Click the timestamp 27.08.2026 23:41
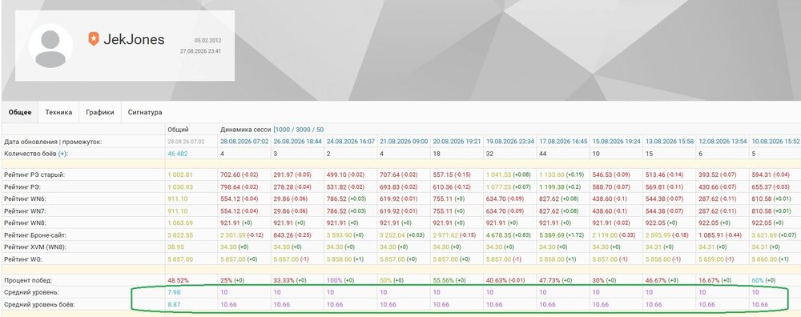Screen dimensions: 801x317 [x=201, y=51]
